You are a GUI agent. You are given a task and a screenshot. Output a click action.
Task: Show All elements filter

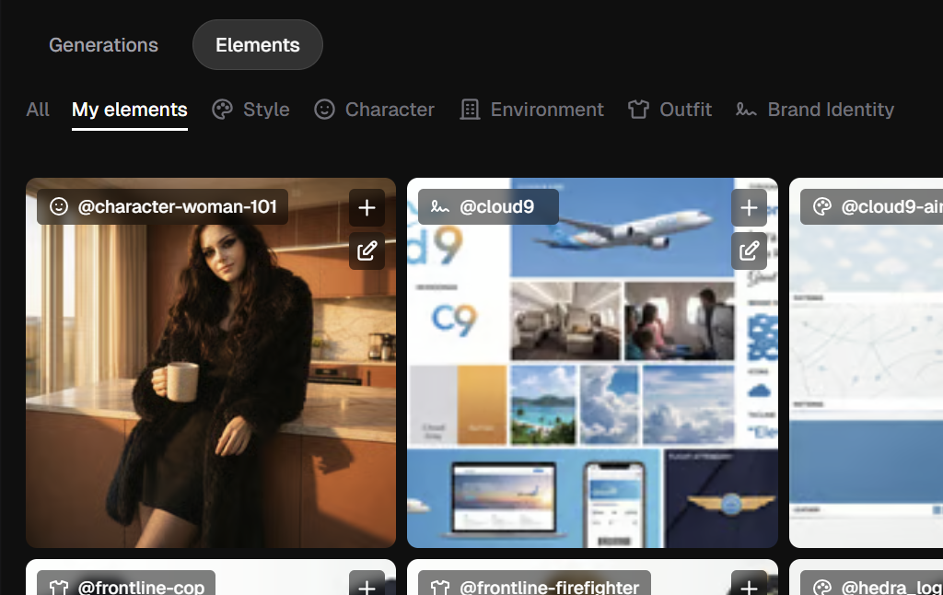click(x=38, y=110)
